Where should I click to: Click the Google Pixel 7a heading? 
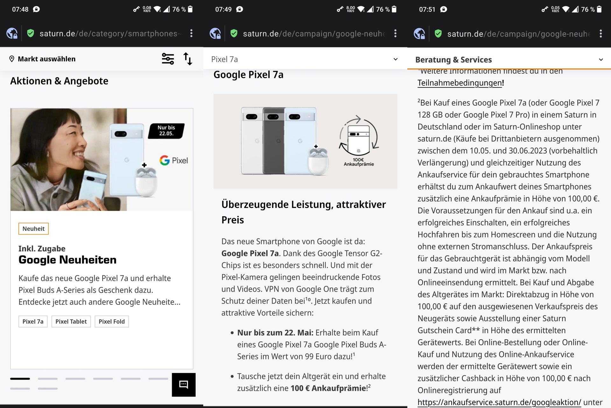click(x=248, y=75)
